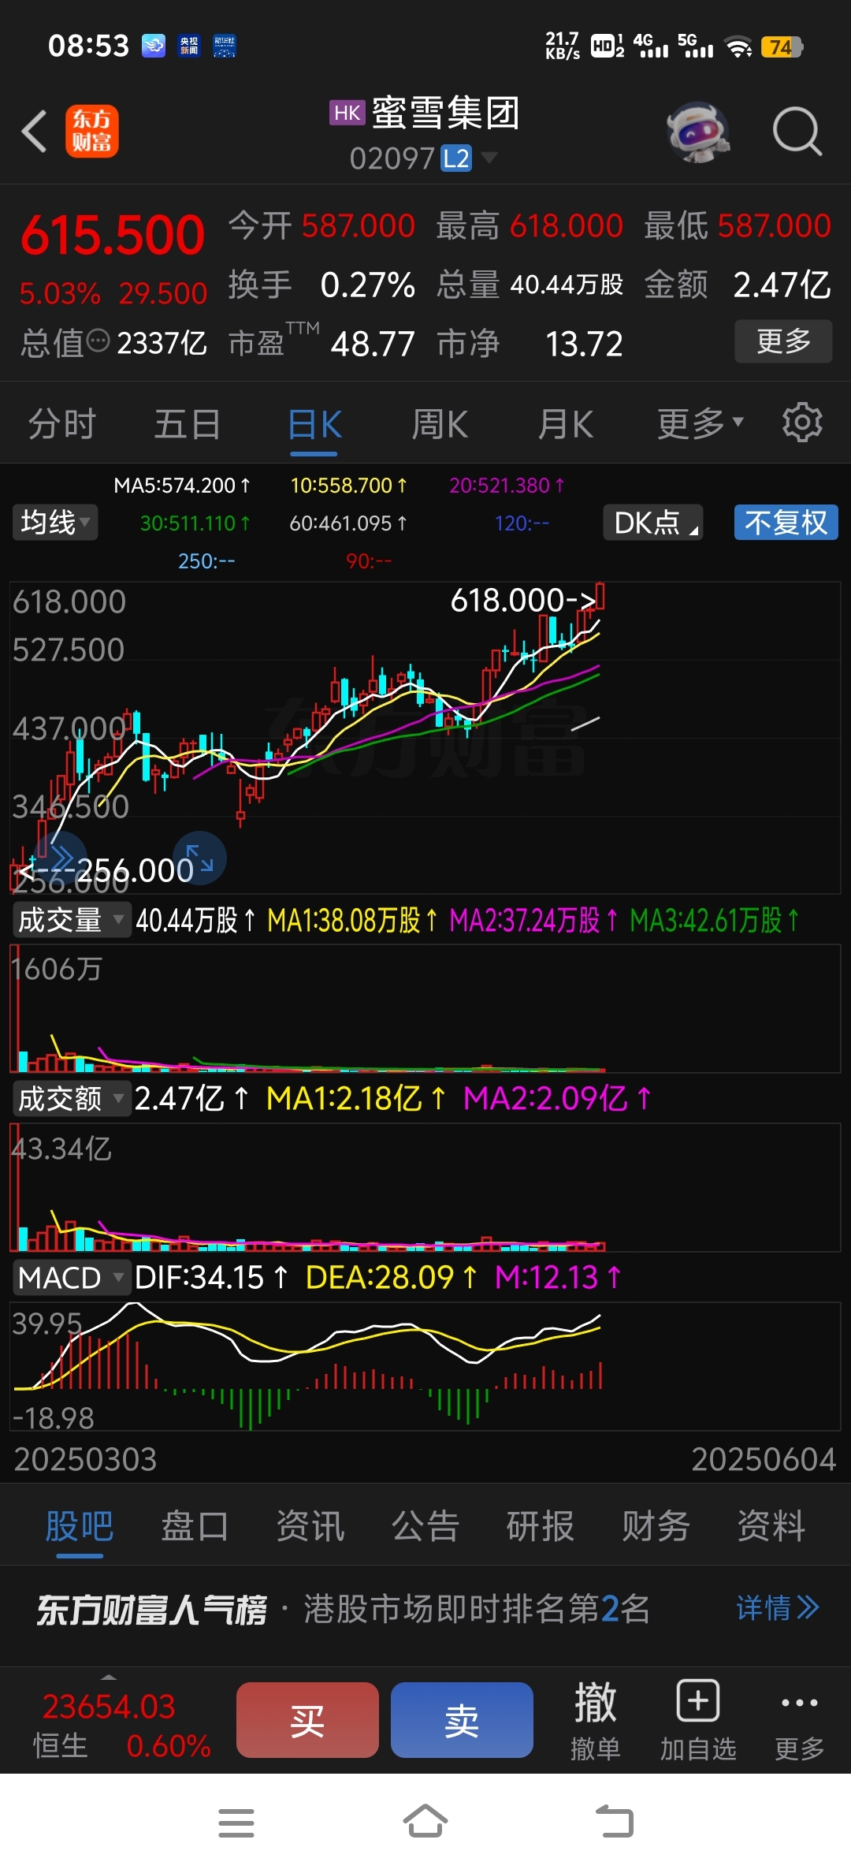851x1873 pixels.
Task: Tap the chart fullscreen expand icon
Action: [199, 858]
